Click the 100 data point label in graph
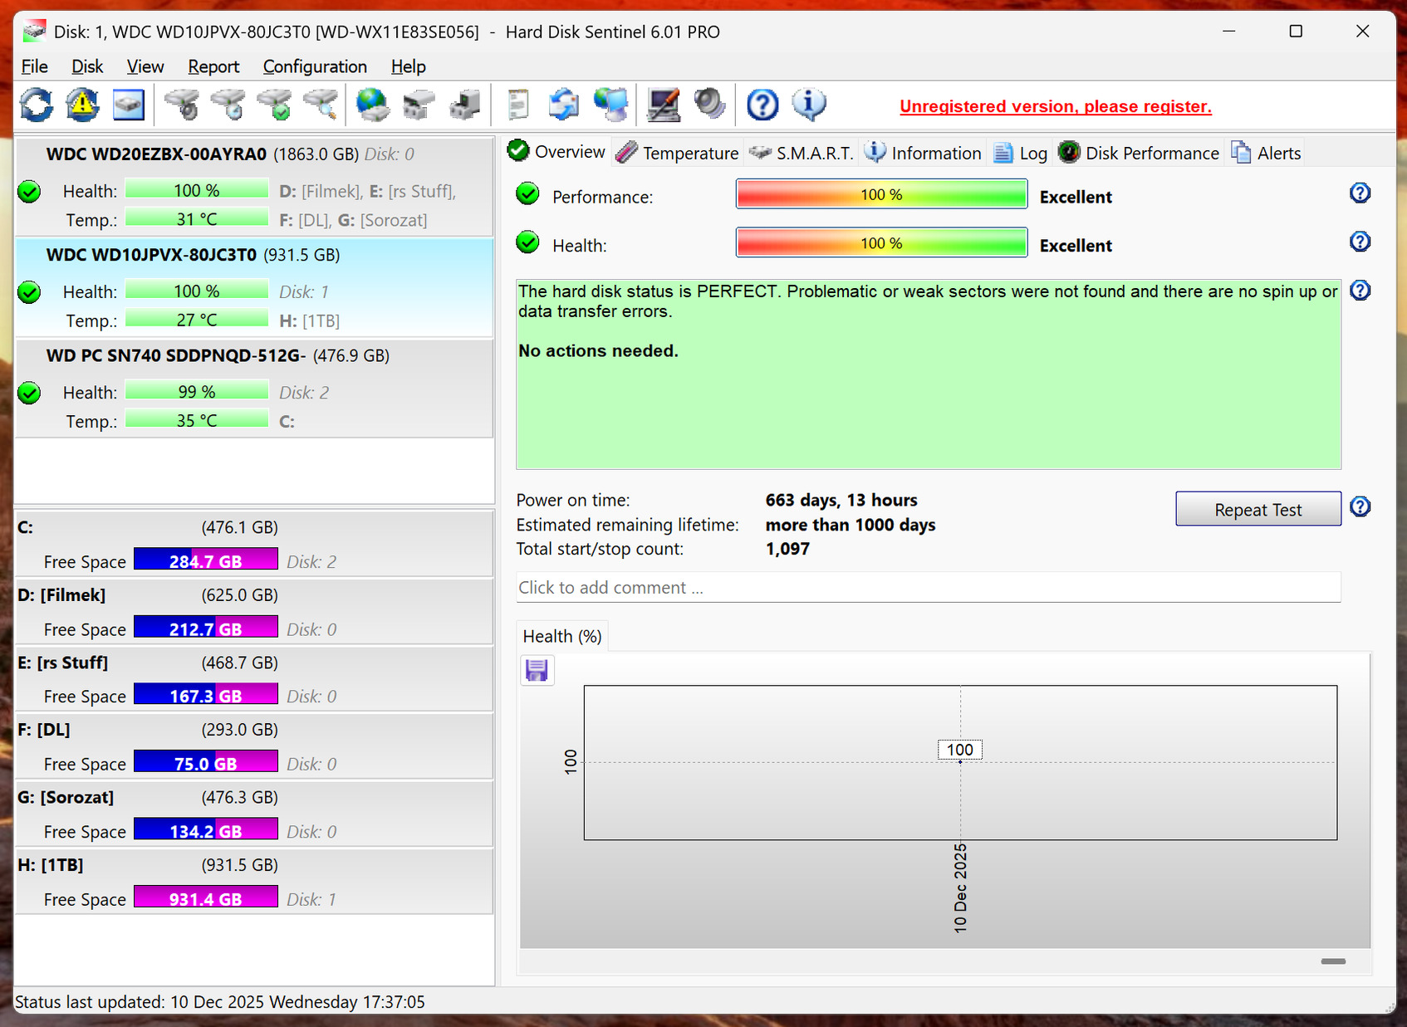 (x=960, y=750)
